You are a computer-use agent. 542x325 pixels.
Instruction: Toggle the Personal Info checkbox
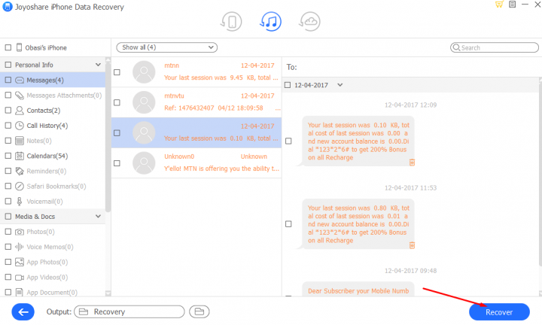[8, 65]
